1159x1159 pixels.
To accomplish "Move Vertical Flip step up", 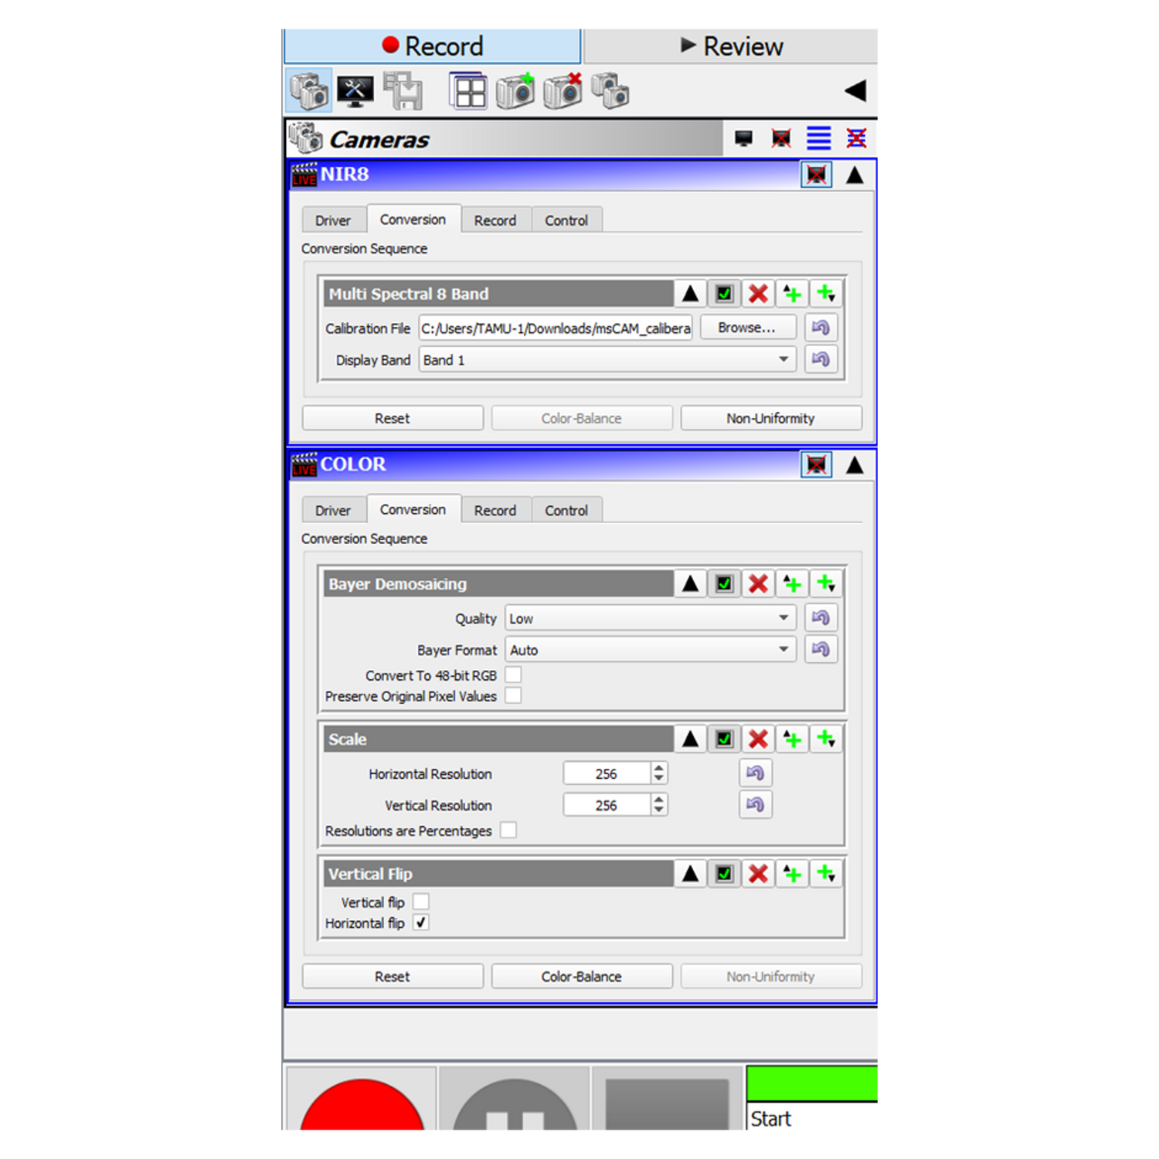I will click(x=690, y=874).
